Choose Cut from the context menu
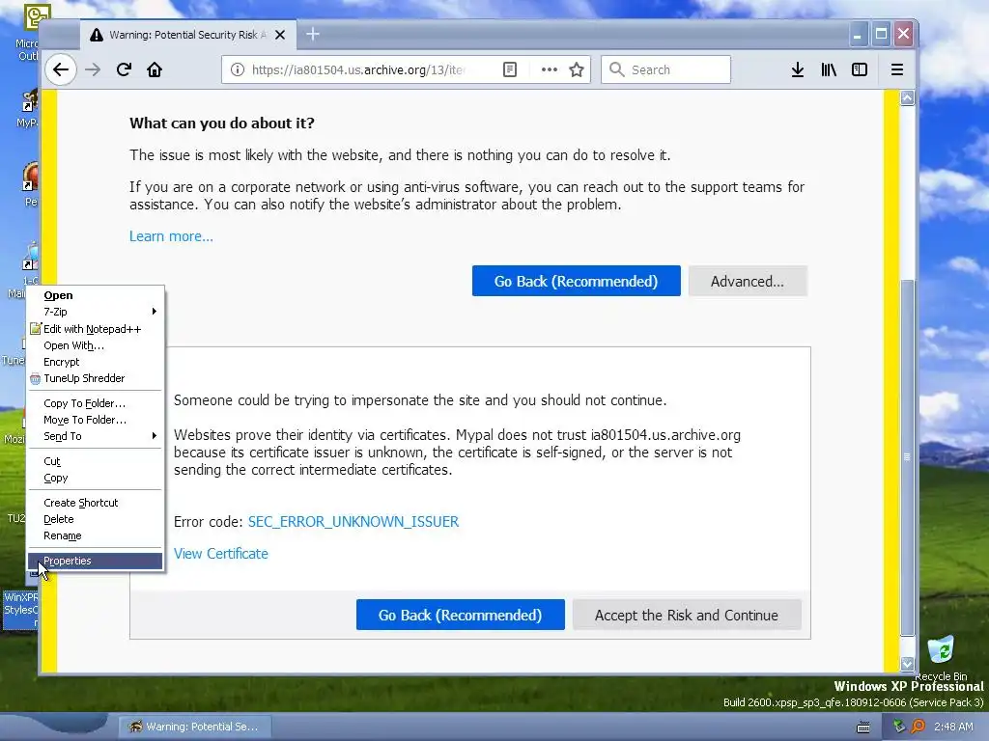The image size is (989, 741). (96, 461)
